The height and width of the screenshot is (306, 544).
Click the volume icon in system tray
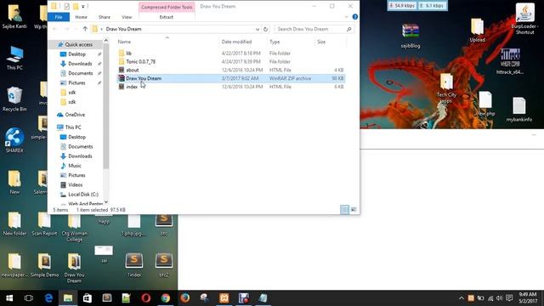coord(499,298)
